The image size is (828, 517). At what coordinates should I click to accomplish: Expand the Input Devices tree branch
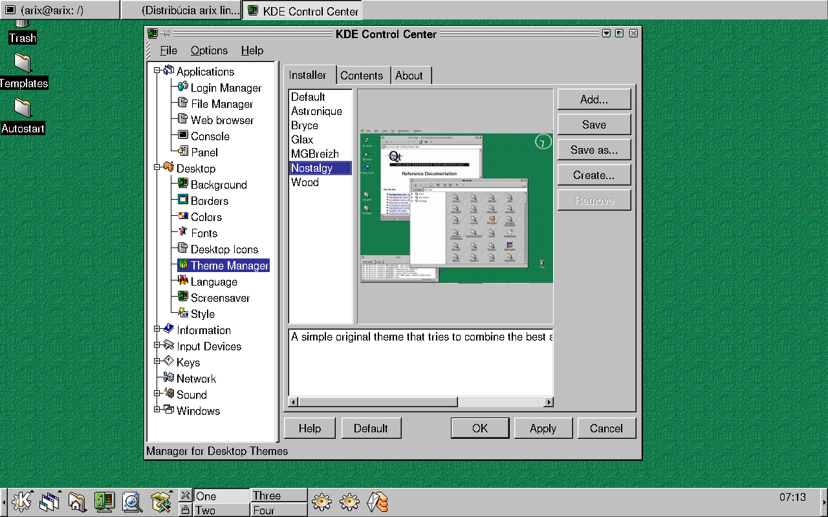click(x=157, y=345)
